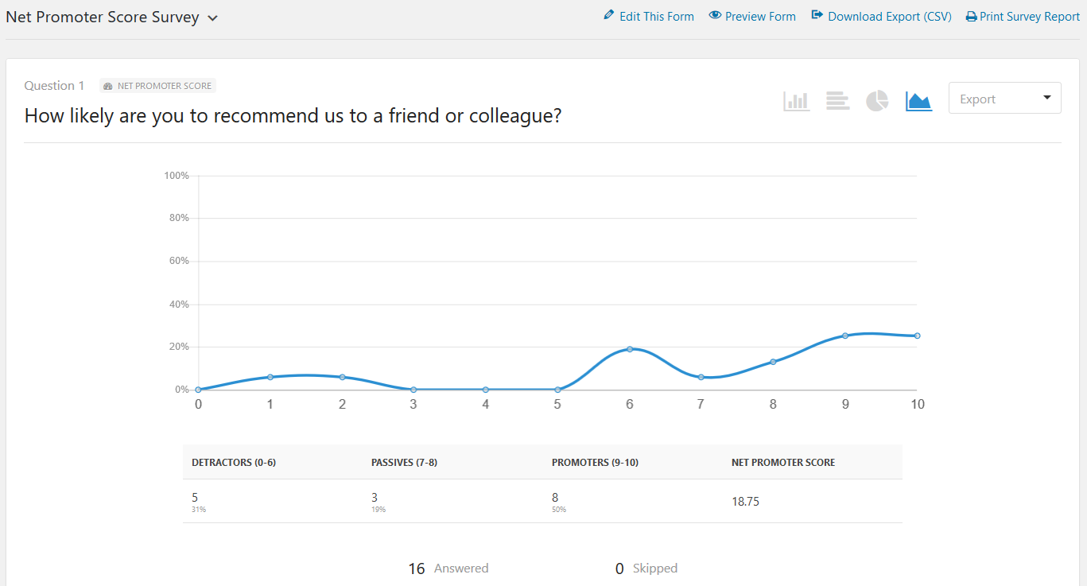Click the Detractors (0-6) column header
The height and width of the screenshot is (586, 1087).
(x=234, y=462)
